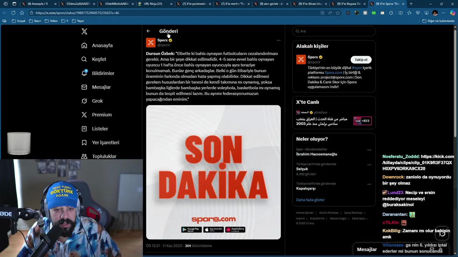Open browser extensions puzzle icon

coord(391,13)
